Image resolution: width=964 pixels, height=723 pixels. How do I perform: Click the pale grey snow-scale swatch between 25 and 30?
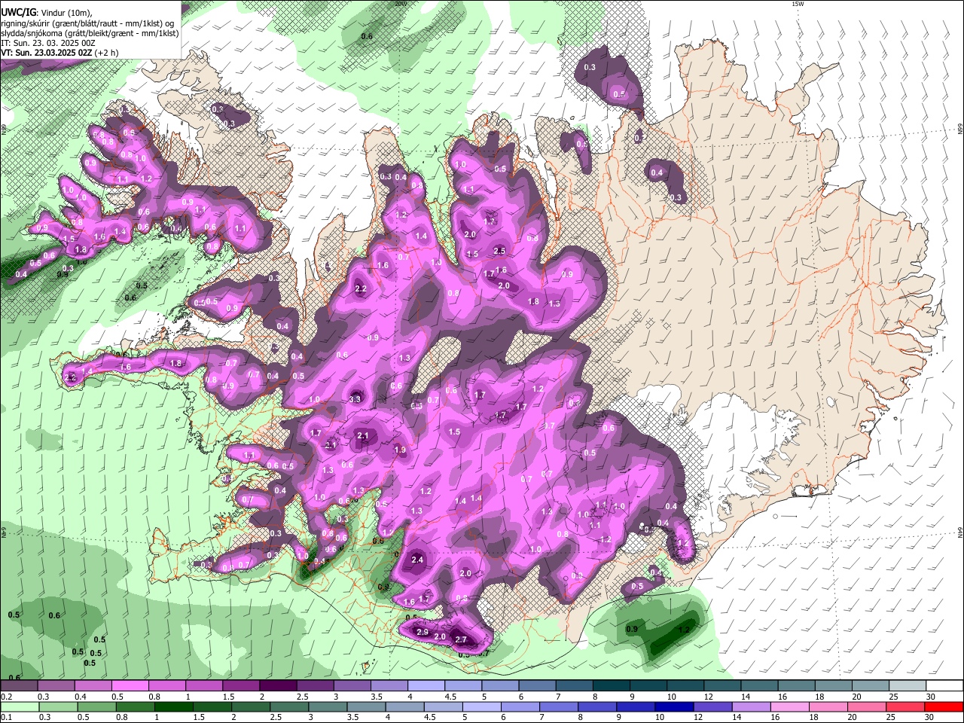coord(907,686)
